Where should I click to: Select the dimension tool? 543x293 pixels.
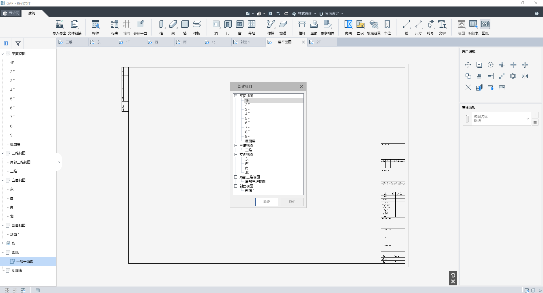[x=419, y=27]
